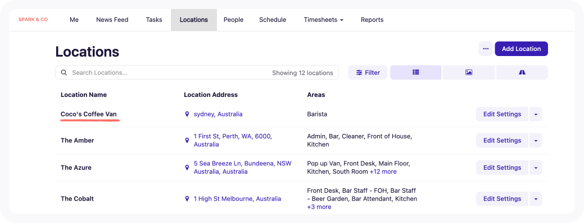Add a new location

521,49
